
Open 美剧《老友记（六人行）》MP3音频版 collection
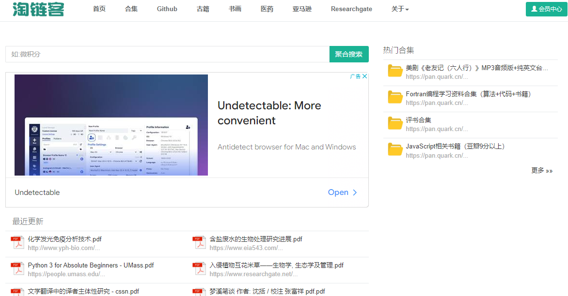coord(477,68)
